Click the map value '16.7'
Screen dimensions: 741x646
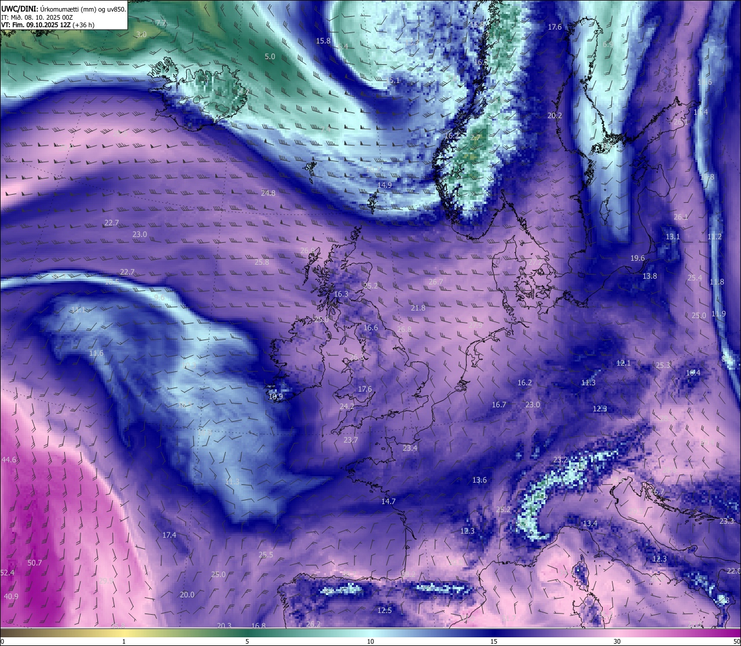coord(499,404)
